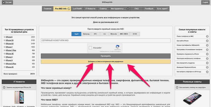Open iPhone 7 in top devices
This screenshot has width=211, height=107.
pyautogui.click(x=9, y=47)
